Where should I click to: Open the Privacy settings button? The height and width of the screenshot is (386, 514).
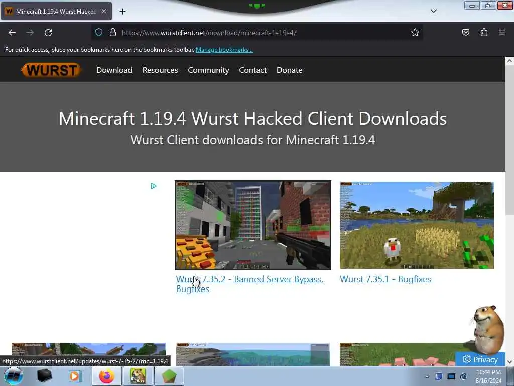[480, 359]
